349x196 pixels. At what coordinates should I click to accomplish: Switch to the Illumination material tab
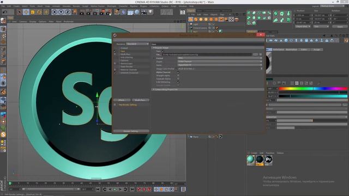point(291,50)
